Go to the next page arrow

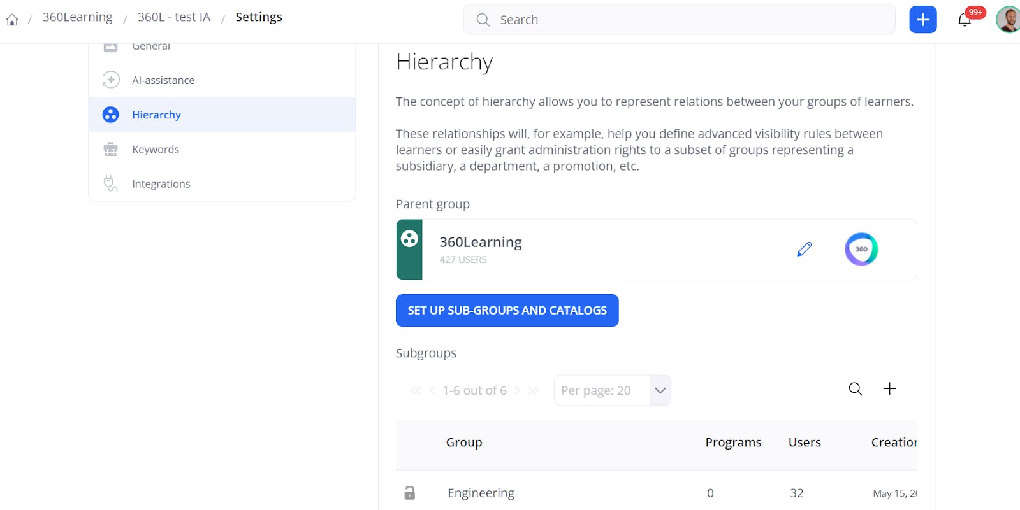point(518,390)
